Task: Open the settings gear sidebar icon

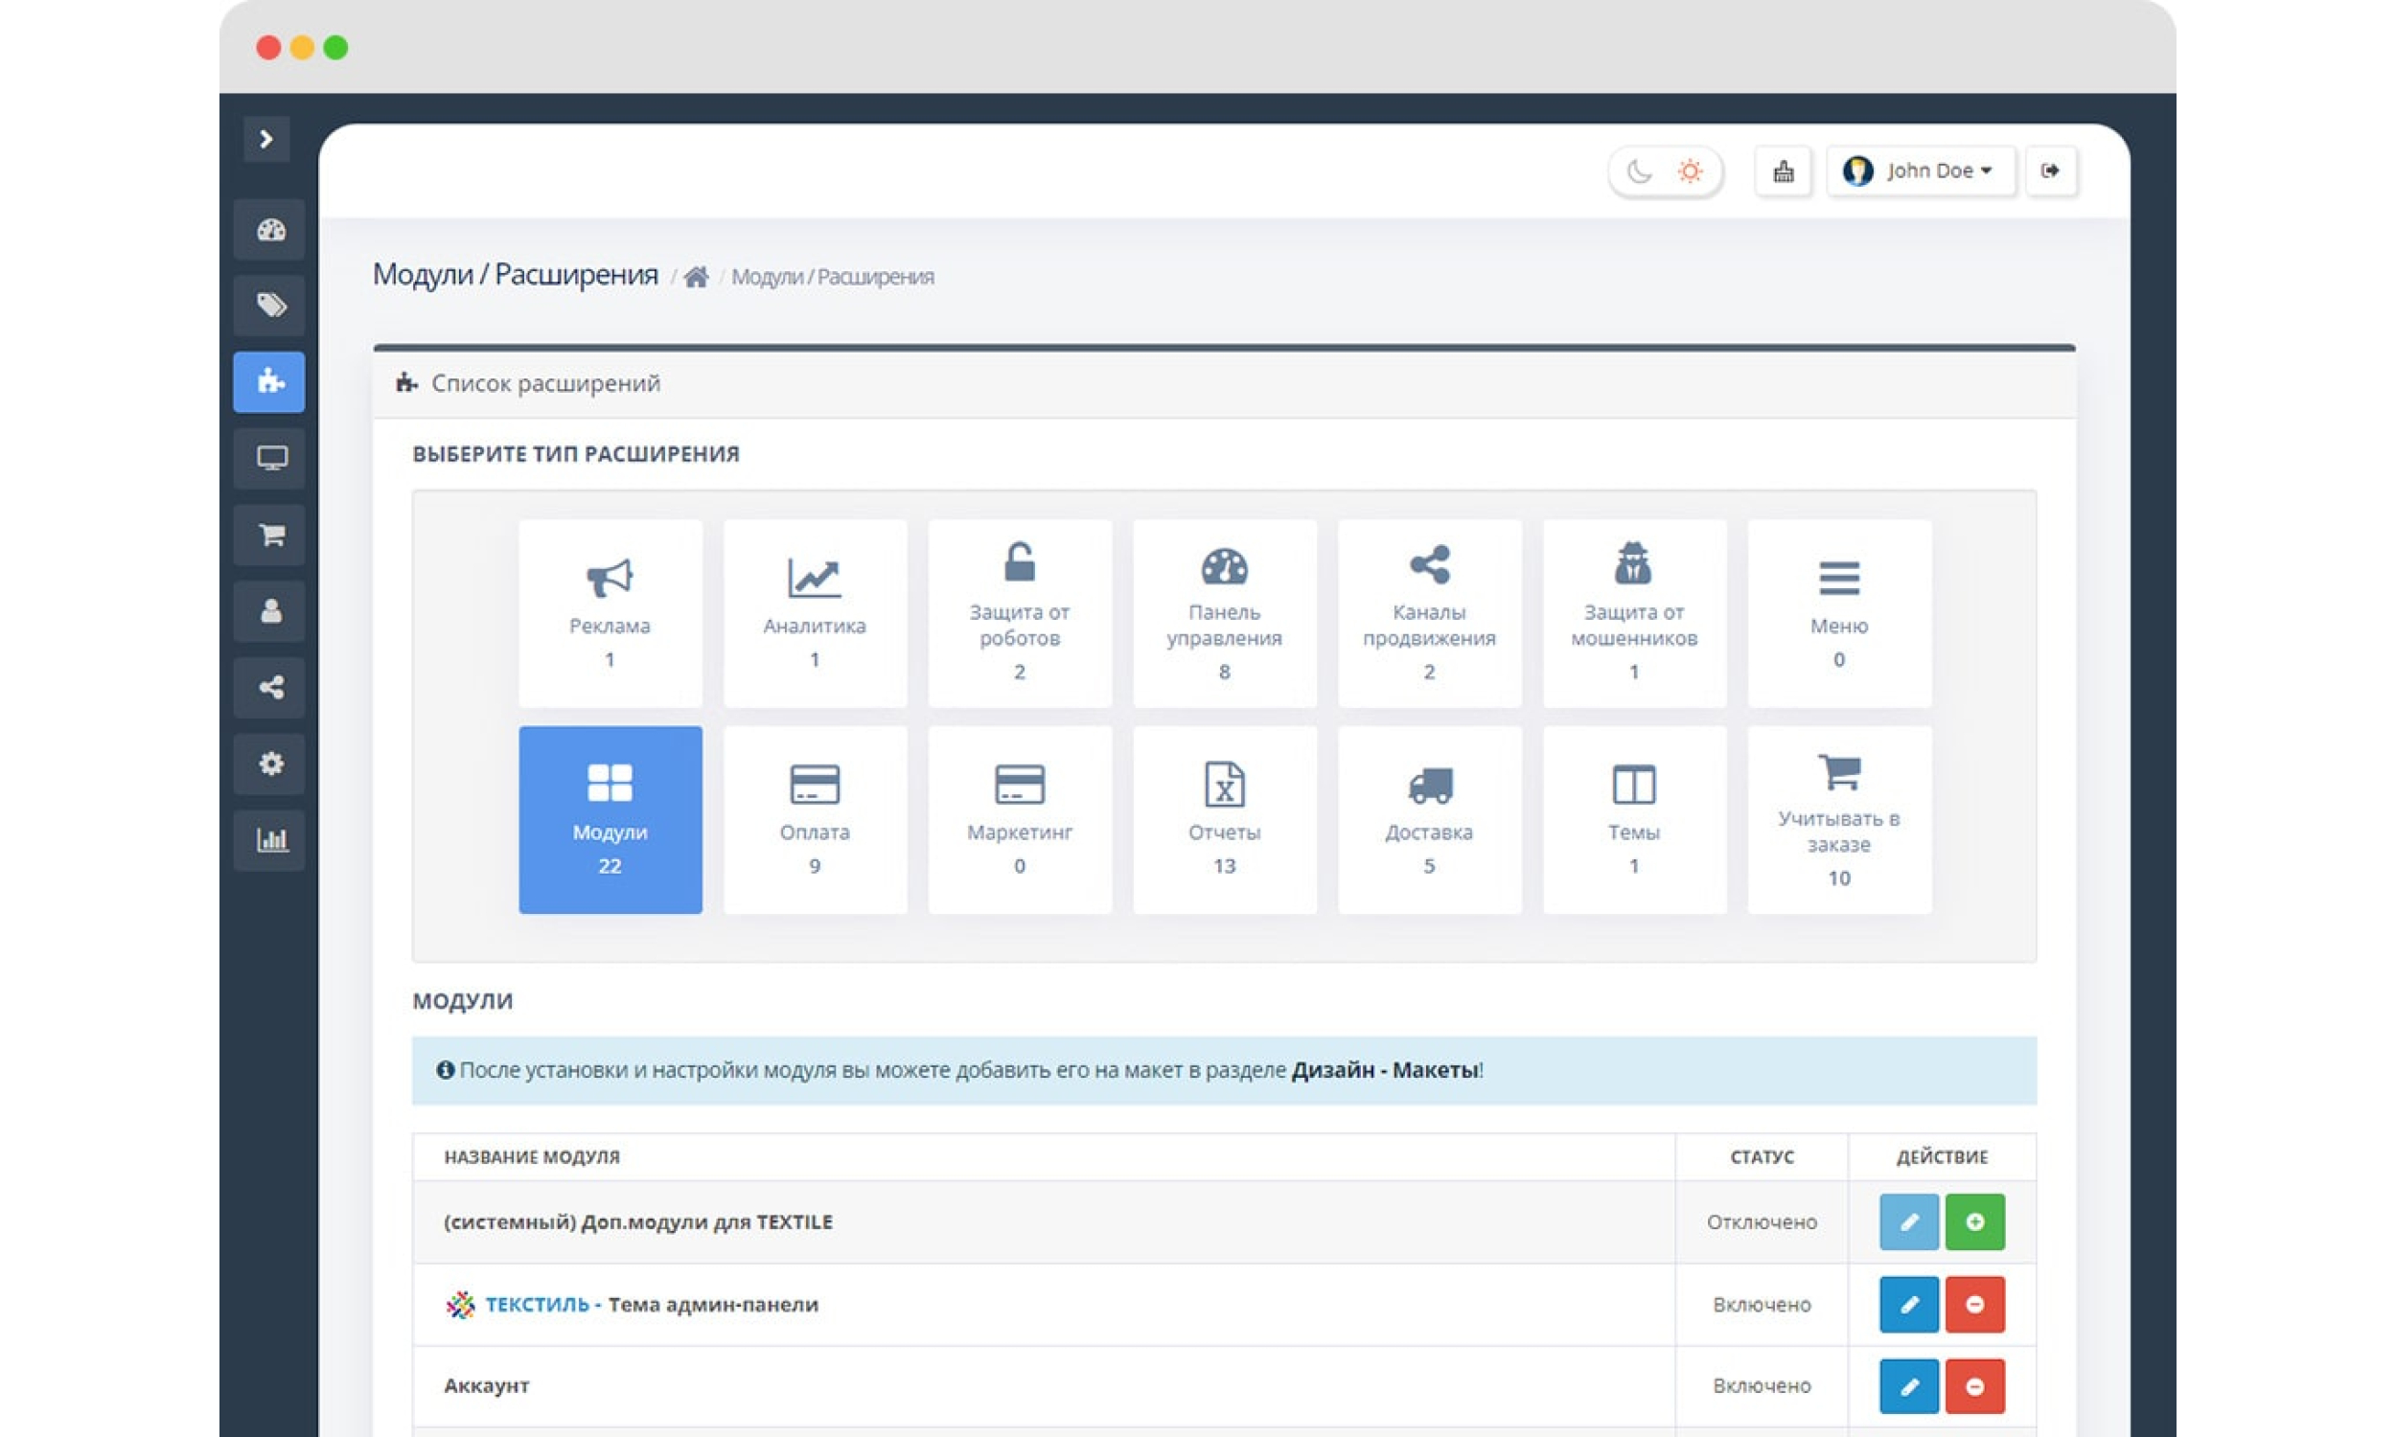Action: point(270,763)
